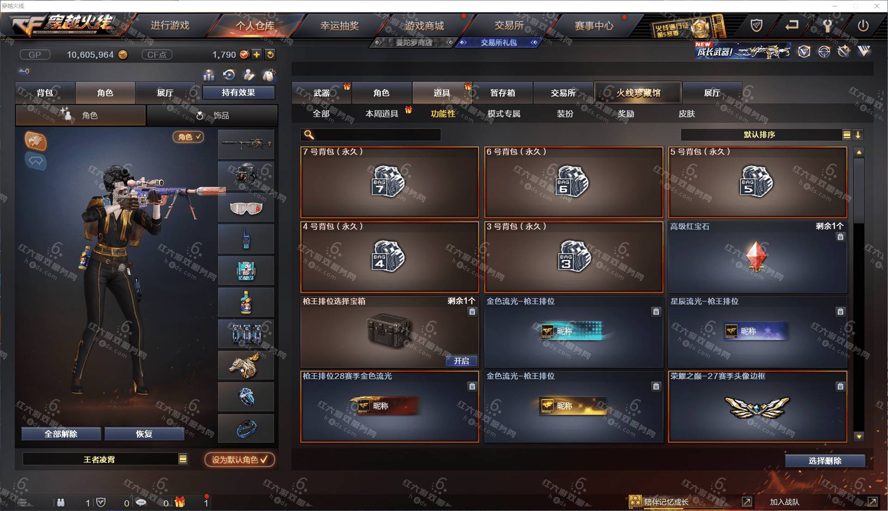888x511 pixels.
Task: Click the orange wolf badge icon
Action: [36, 141]
